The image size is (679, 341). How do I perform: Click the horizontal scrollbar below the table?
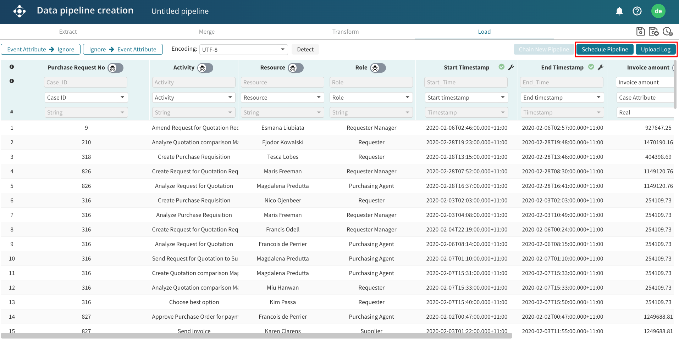click(256, 336)
